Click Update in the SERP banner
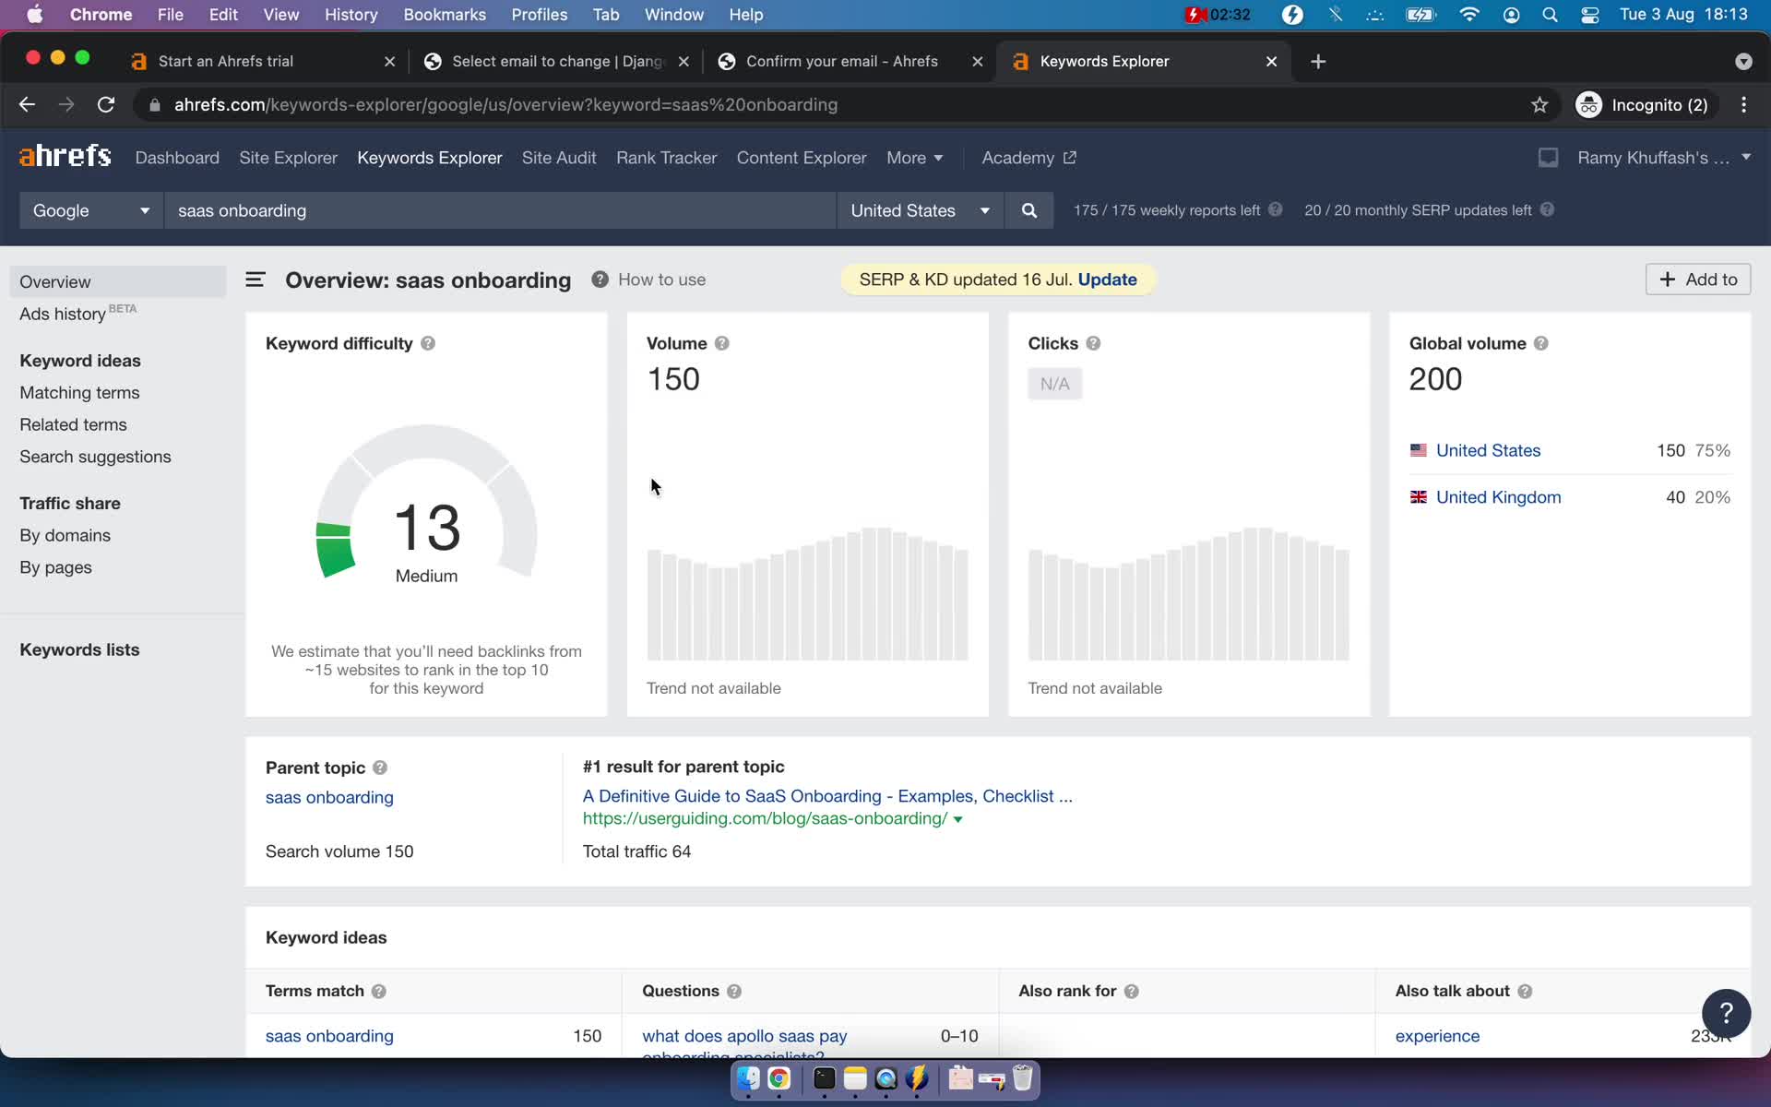This screenshot has width=1771, height=1107. point(1107,280)
